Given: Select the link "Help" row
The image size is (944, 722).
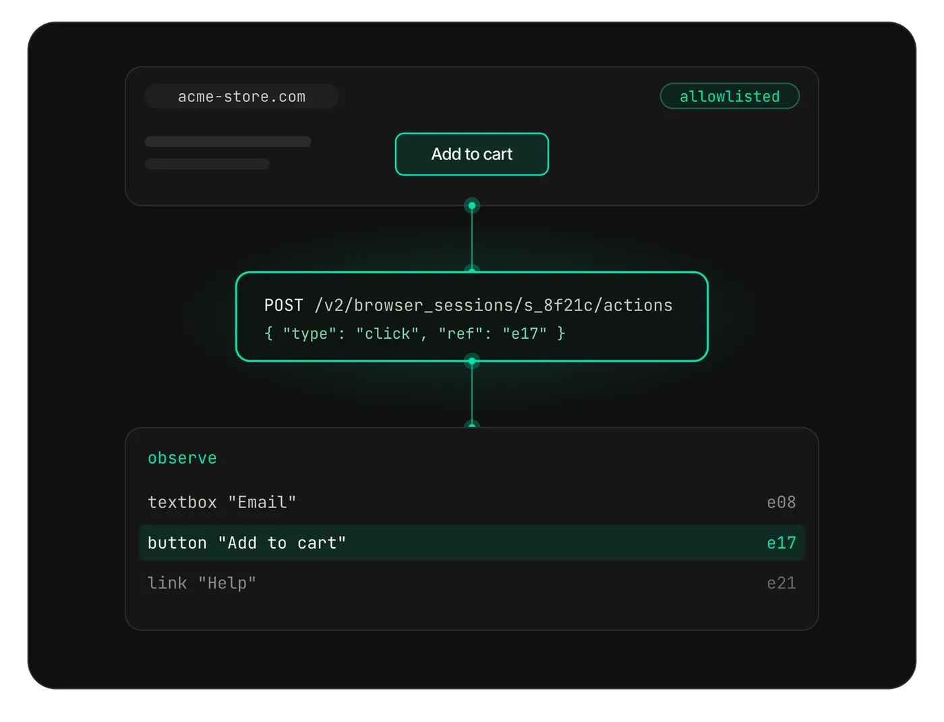Looking at the screenshot, I should (472, 584).
